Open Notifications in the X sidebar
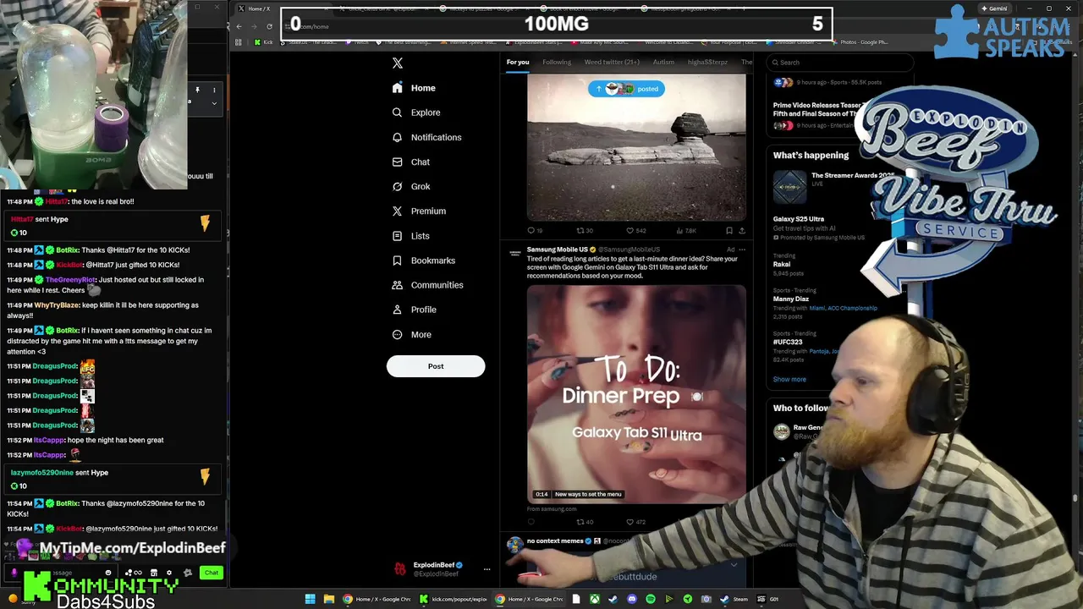Image resolution: width=1083 pixels, height=609 pixels. coord(427,137)
